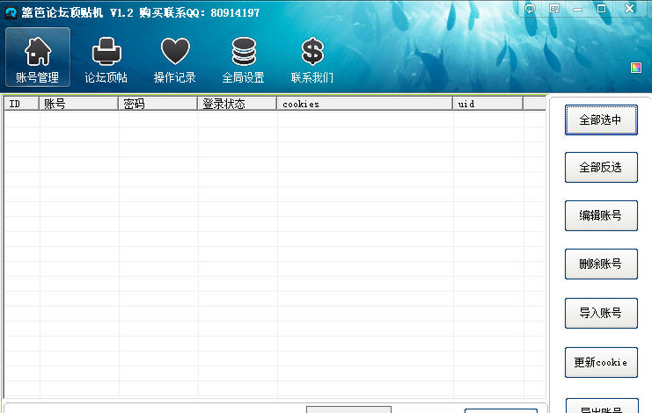Click the 删除账号 button

601,264
